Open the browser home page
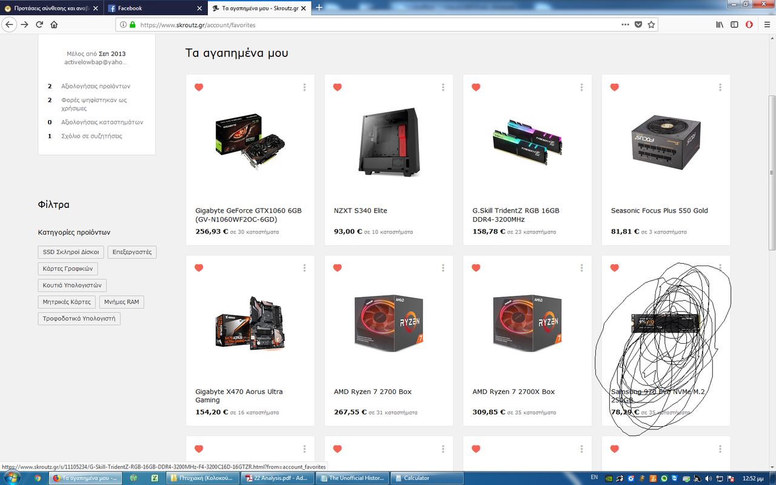 pos(54,25)
